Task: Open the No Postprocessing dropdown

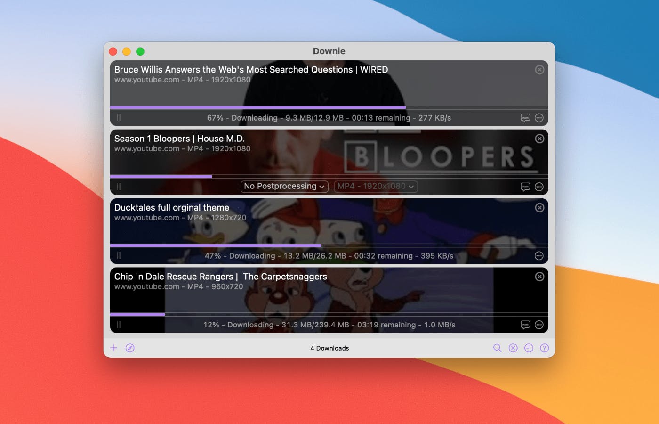Action: (x=284, y=187)
